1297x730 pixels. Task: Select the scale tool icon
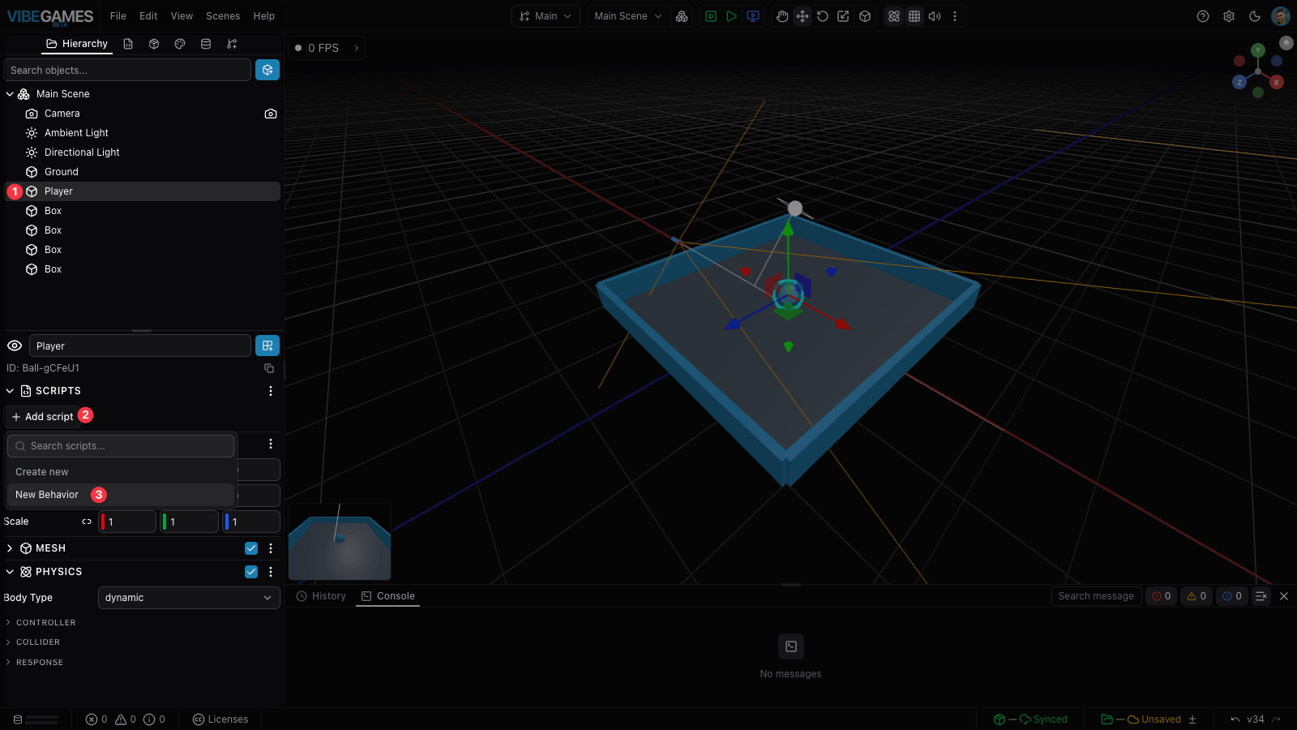tap(844, 16)
